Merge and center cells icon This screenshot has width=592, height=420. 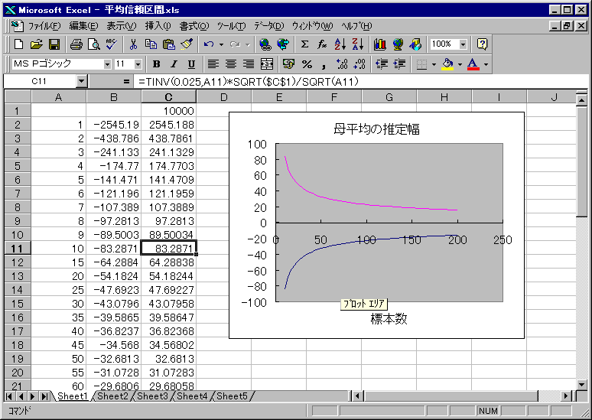tap(266, 64)
